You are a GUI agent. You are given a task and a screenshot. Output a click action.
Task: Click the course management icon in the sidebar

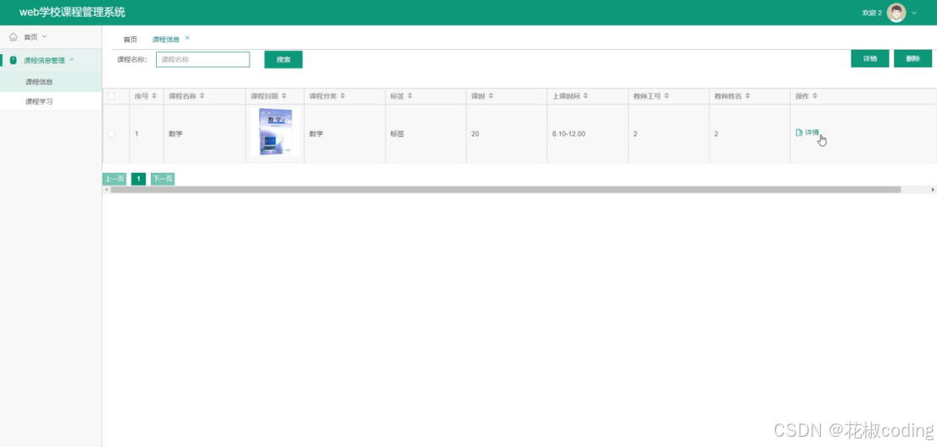pyautogui.click(x=14, y=60)
